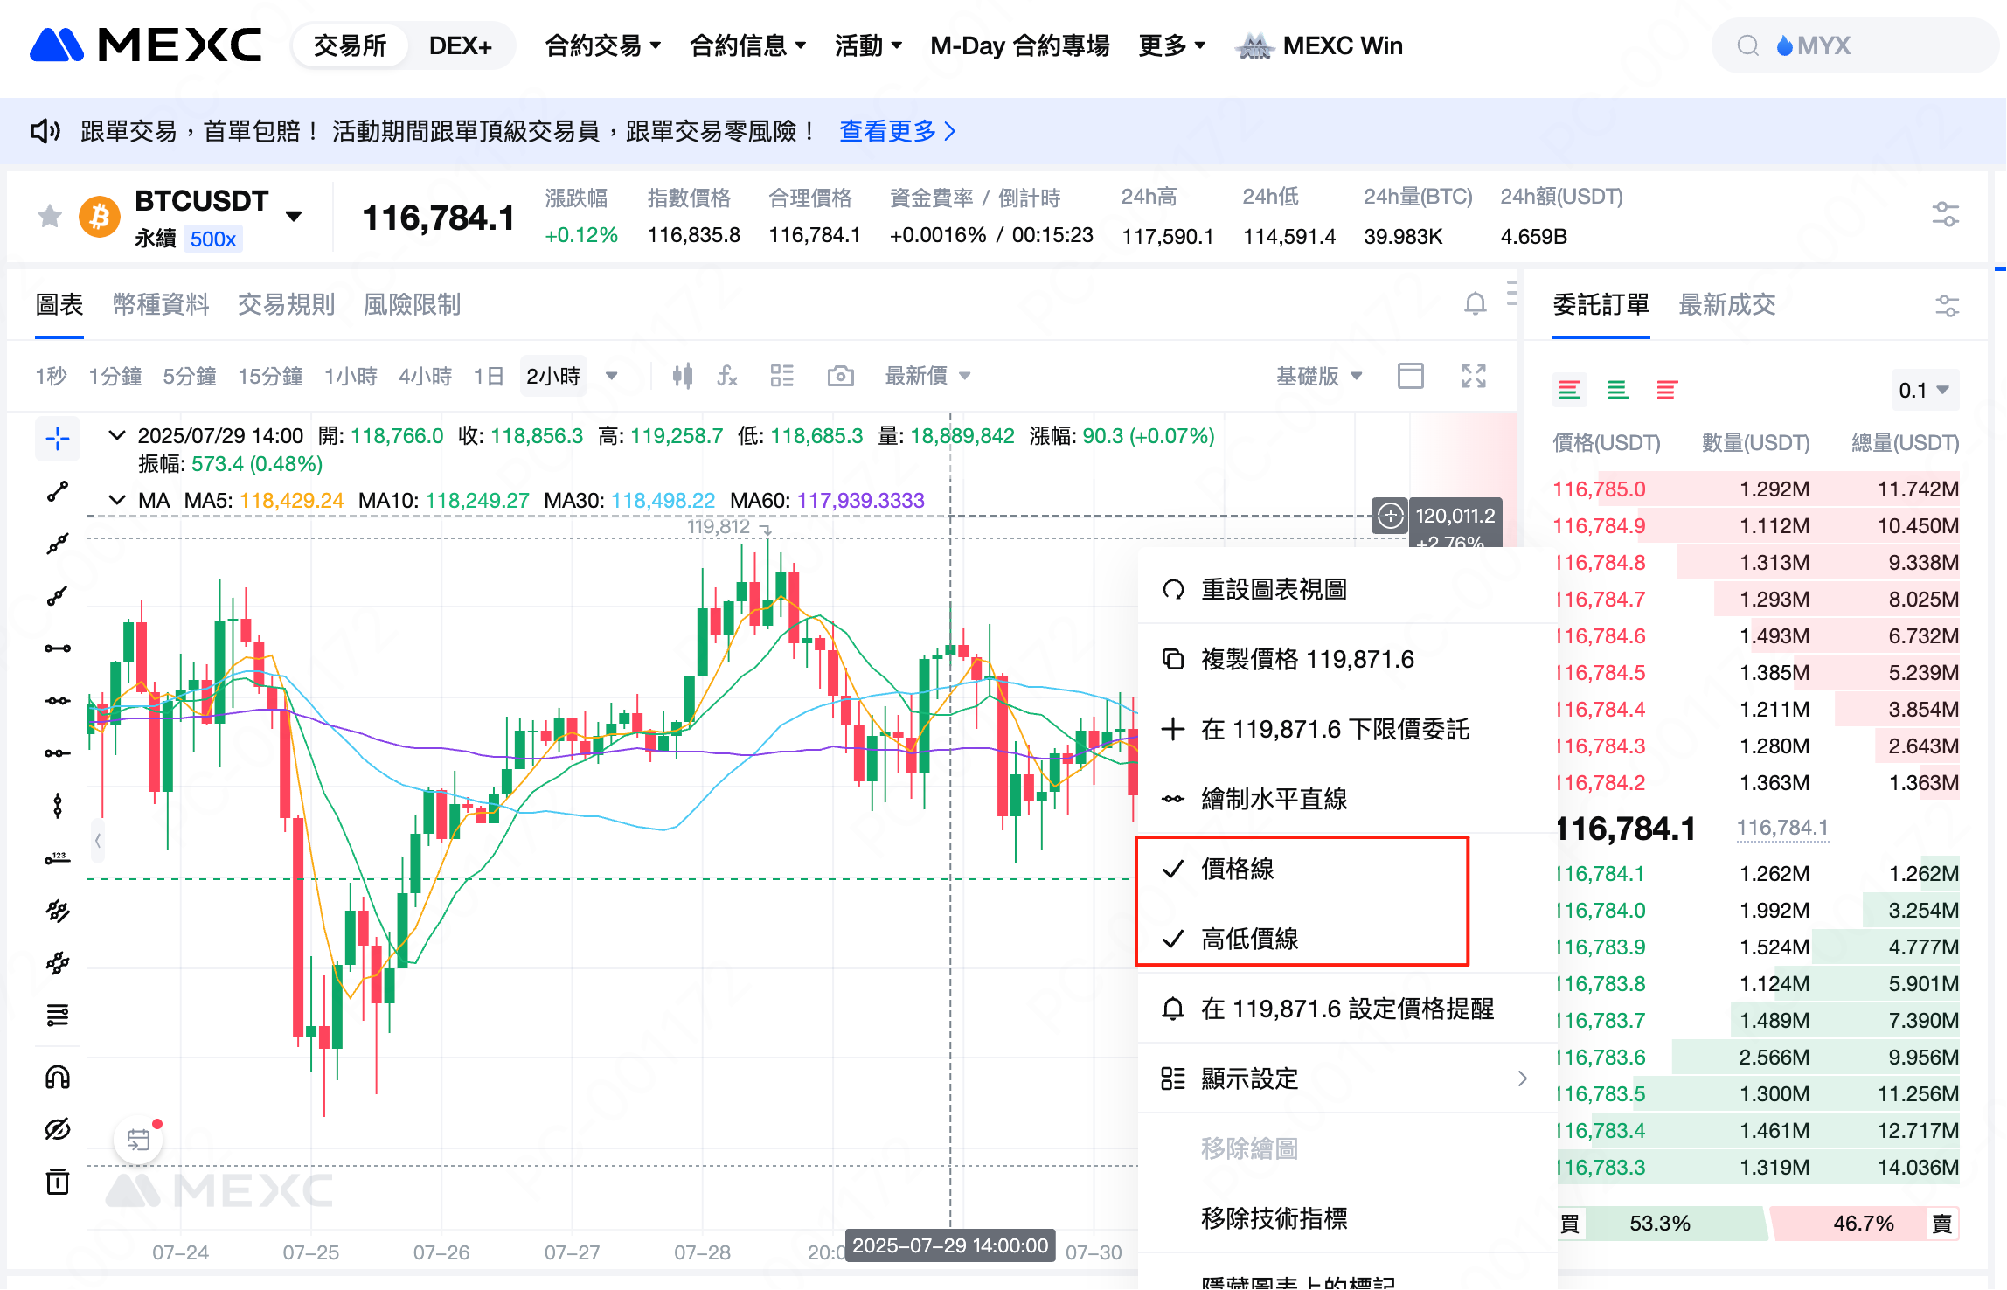Select the magnet snap tool

point(58,1077)
